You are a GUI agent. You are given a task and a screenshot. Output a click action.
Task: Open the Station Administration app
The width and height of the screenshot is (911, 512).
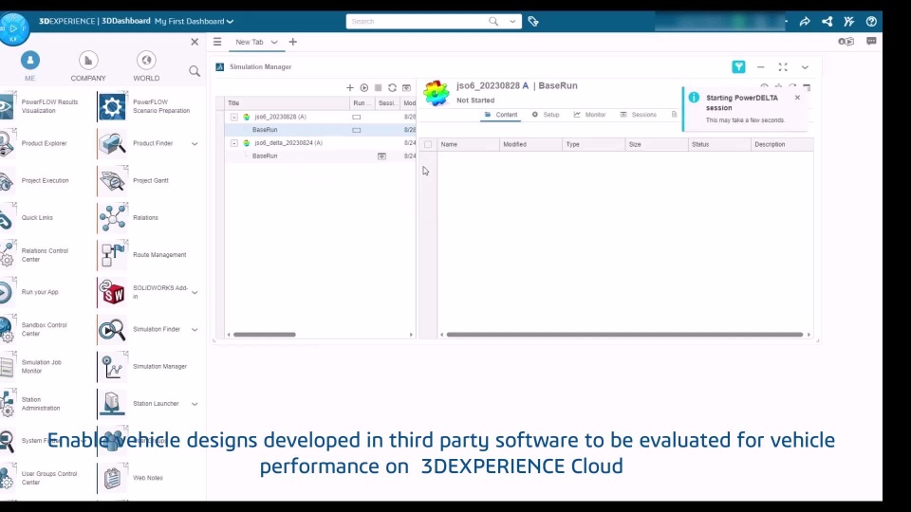pyautogui.click(x=9, y=404)
